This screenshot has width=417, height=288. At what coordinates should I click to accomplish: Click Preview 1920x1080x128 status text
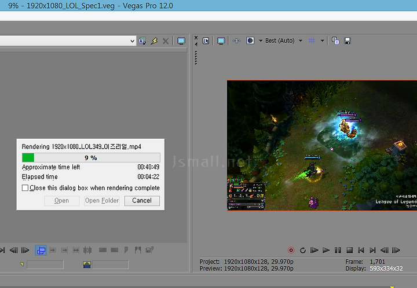(246, 268)
